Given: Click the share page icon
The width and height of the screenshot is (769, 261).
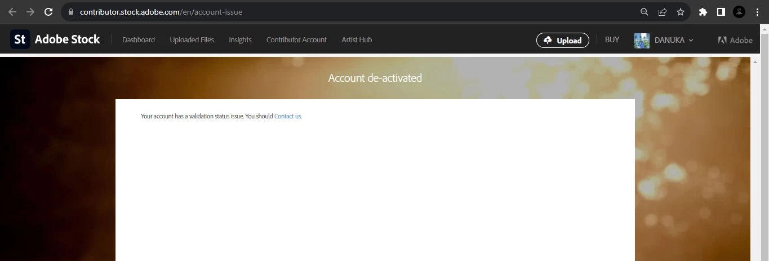Looking at the screenshot, I should pyautogui.click(x=663, y=12).
